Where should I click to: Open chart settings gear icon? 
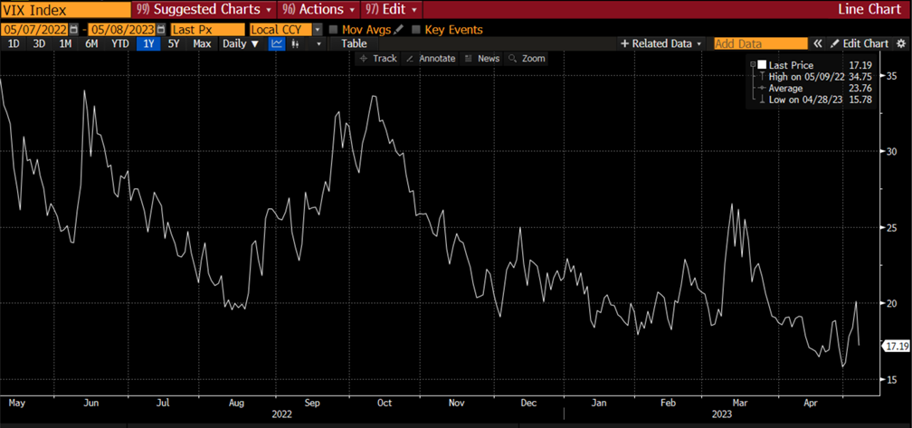[901, 43]
